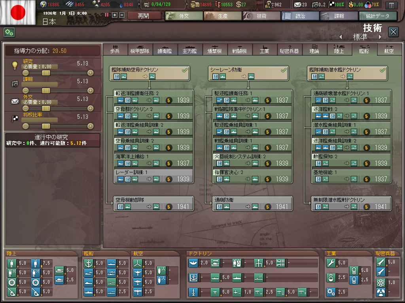405x303 pixels.
Task: Click the wrench icon in 工業 panel
Action: pyautogui.click(x=331, y=263)
